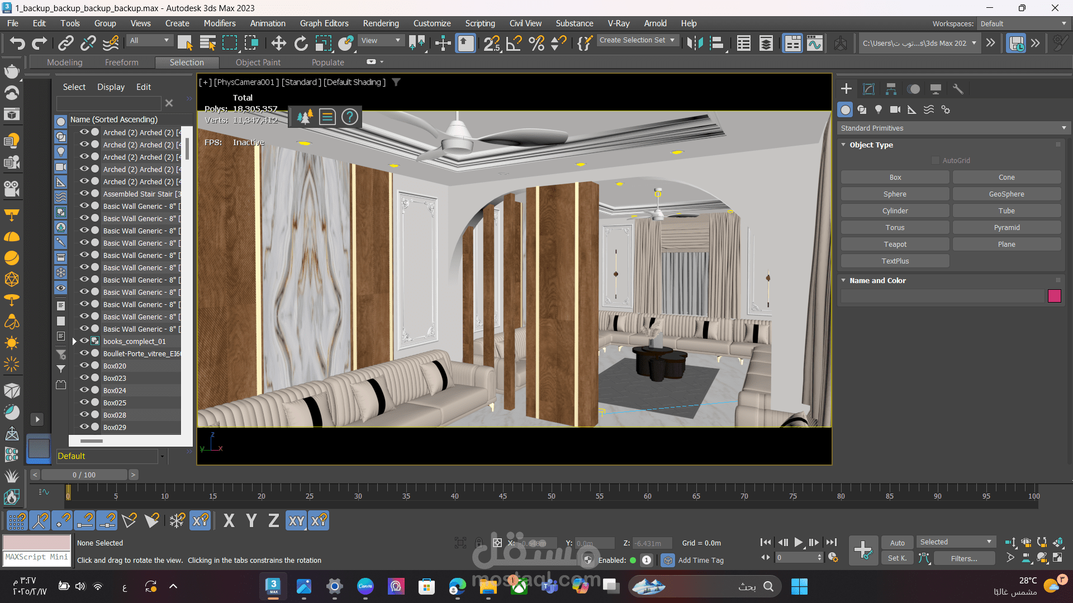1073x603 pixels.
Task: Toggle the Angle Snap icon
Action: (x=514, y=43)
